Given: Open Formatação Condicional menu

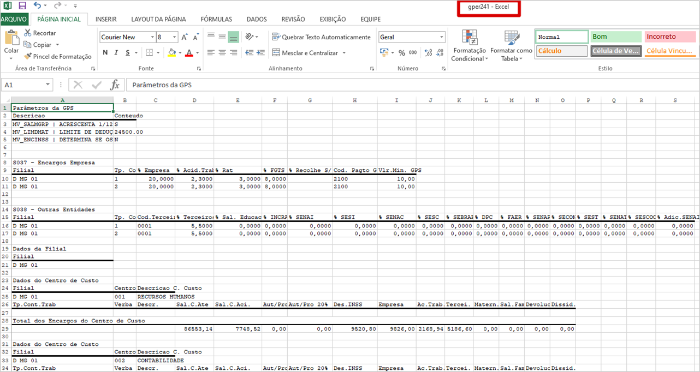Looking at the screenshot, I should (x=469, y=45).
